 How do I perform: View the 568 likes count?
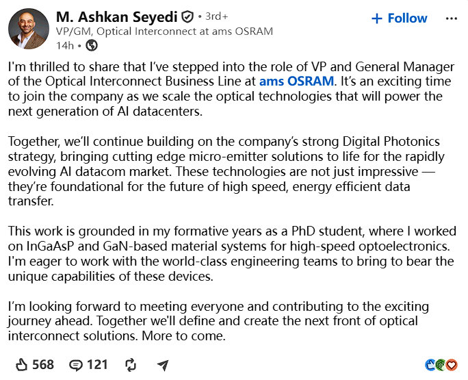[x=43, y=365]
